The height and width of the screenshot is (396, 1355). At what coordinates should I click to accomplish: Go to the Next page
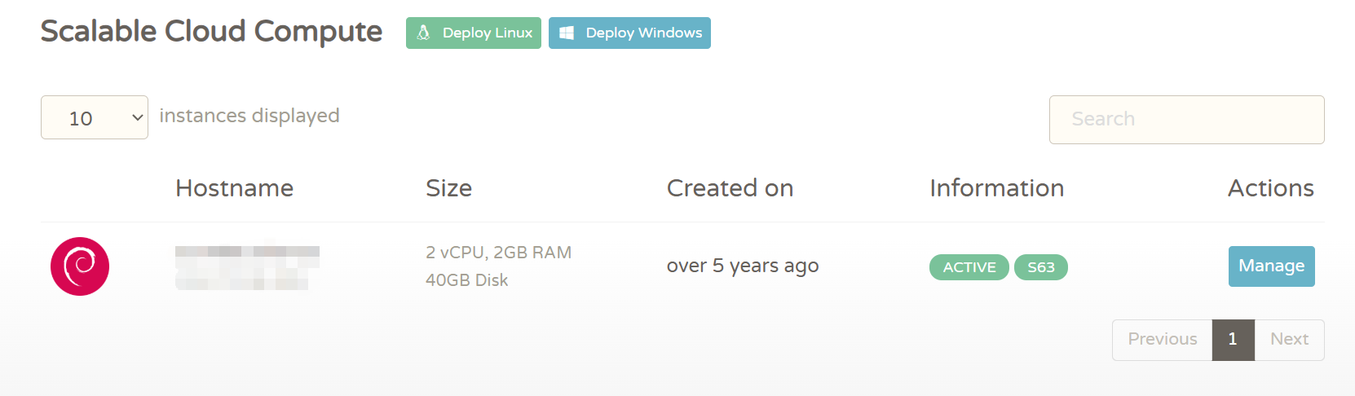tap(1289, 340)
